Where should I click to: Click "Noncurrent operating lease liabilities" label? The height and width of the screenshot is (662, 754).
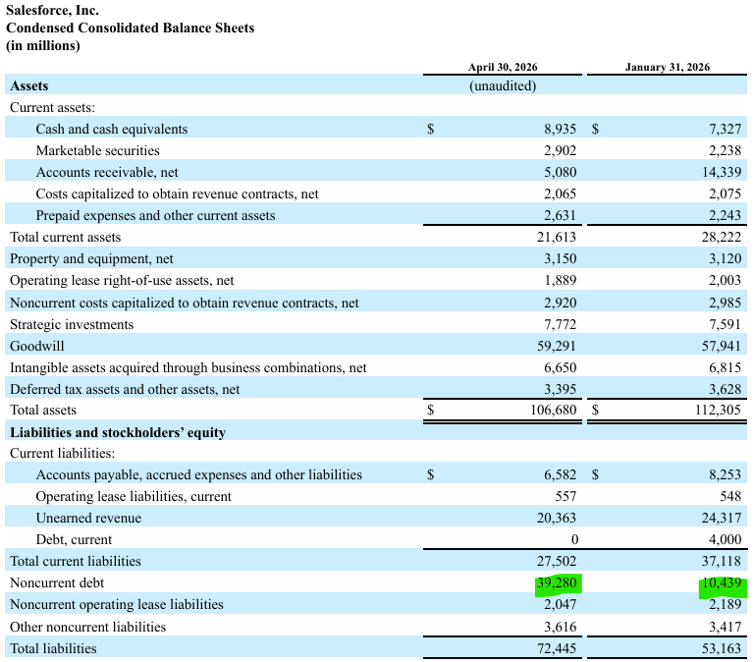click(x=117, y=605)
